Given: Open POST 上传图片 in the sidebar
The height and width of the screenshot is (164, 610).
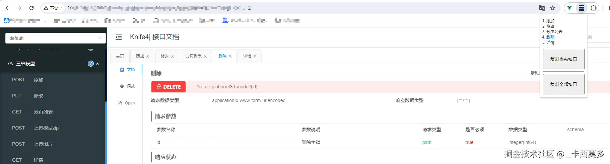Looking at the screenshot, I should click(x=53, y=144).
